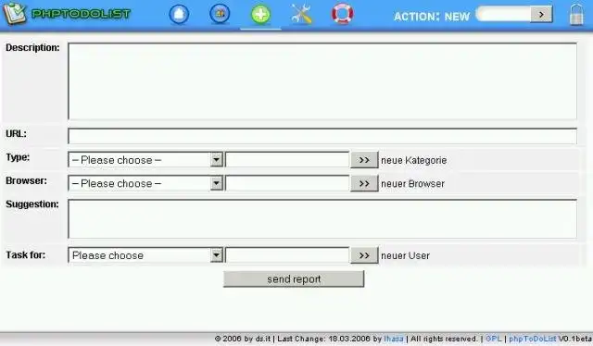Open the Browser dropdown list
The height and width of the screenshot is (346, 593).
[145, 183]
